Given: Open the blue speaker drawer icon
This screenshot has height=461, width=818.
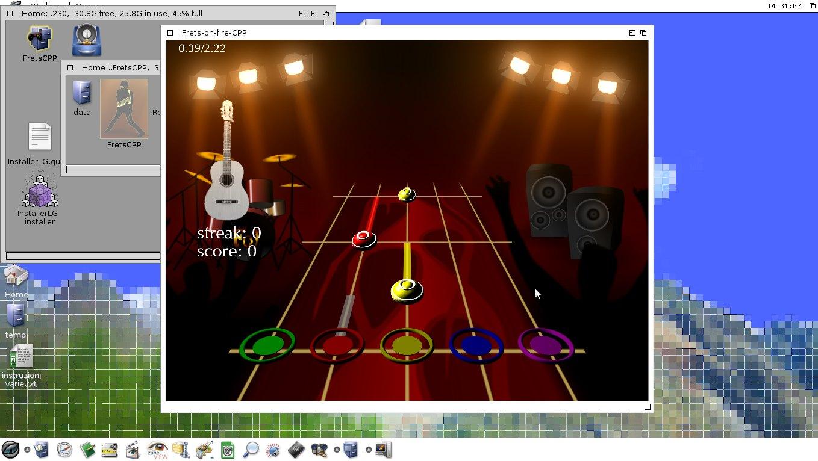Looking at the screenshot, I should coord(87,40).
